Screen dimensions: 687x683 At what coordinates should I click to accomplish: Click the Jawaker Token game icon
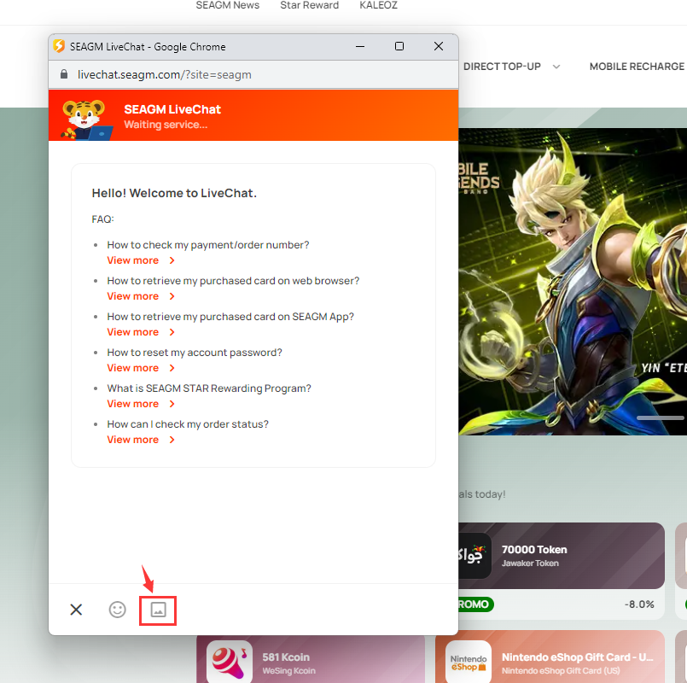[475, 556]
